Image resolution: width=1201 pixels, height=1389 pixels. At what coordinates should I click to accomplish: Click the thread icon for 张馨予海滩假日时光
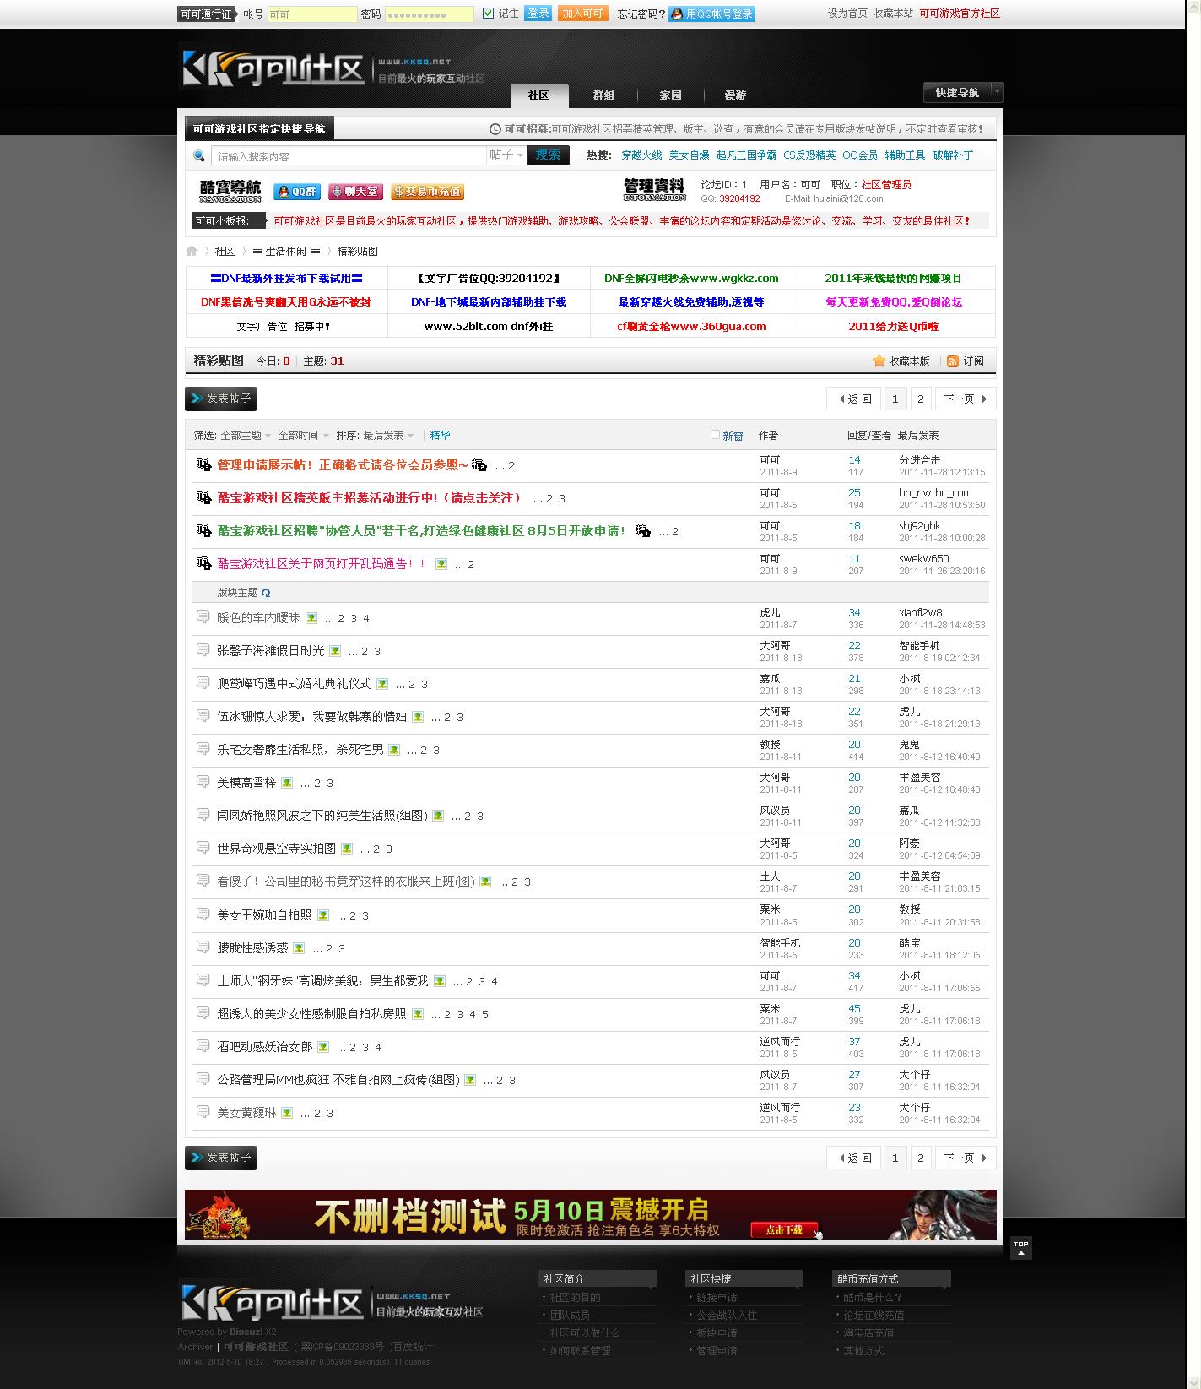point(203,649)
